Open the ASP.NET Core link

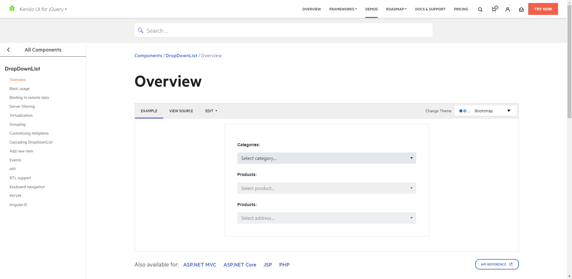(x=240, y=265)
